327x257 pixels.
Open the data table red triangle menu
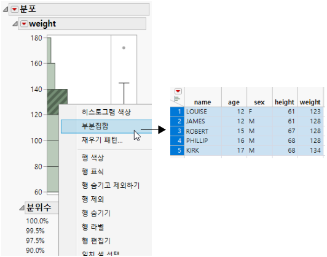(x=178, y=91)
